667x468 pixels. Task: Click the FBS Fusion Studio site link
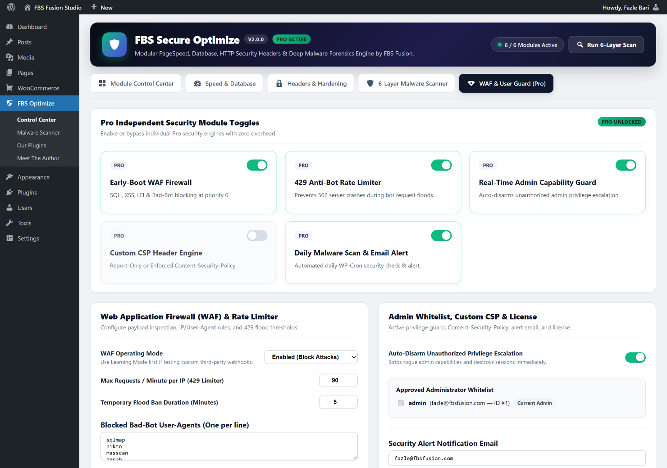(x=53, y=7)
